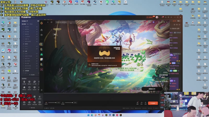This screenshot has width=209, height=117.
Task: Open the people-group icon interactive tool
Action: click(24, 87)
